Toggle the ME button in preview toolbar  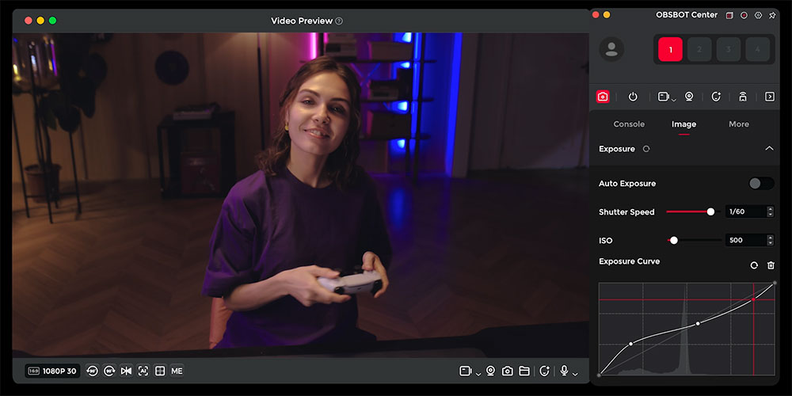click(177, 371)
